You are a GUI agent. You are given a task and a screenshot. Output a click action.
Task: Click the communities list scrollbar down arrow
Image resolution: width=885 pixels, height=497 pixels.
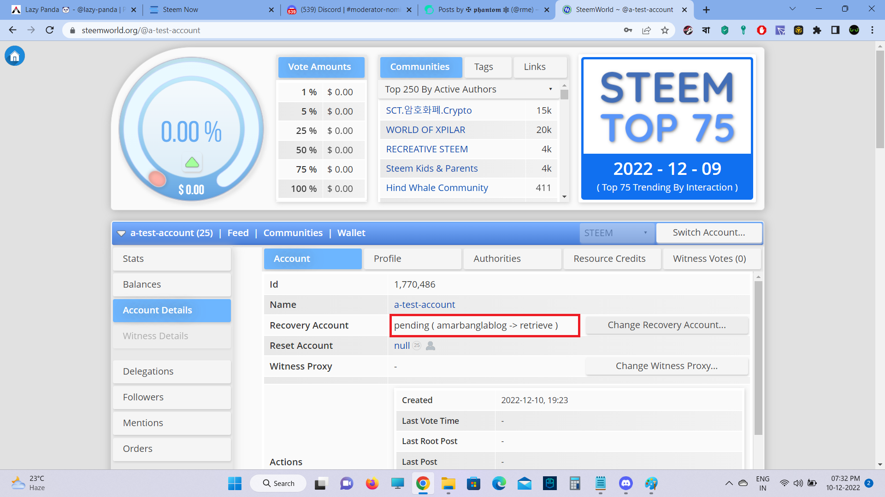[564, 196]
